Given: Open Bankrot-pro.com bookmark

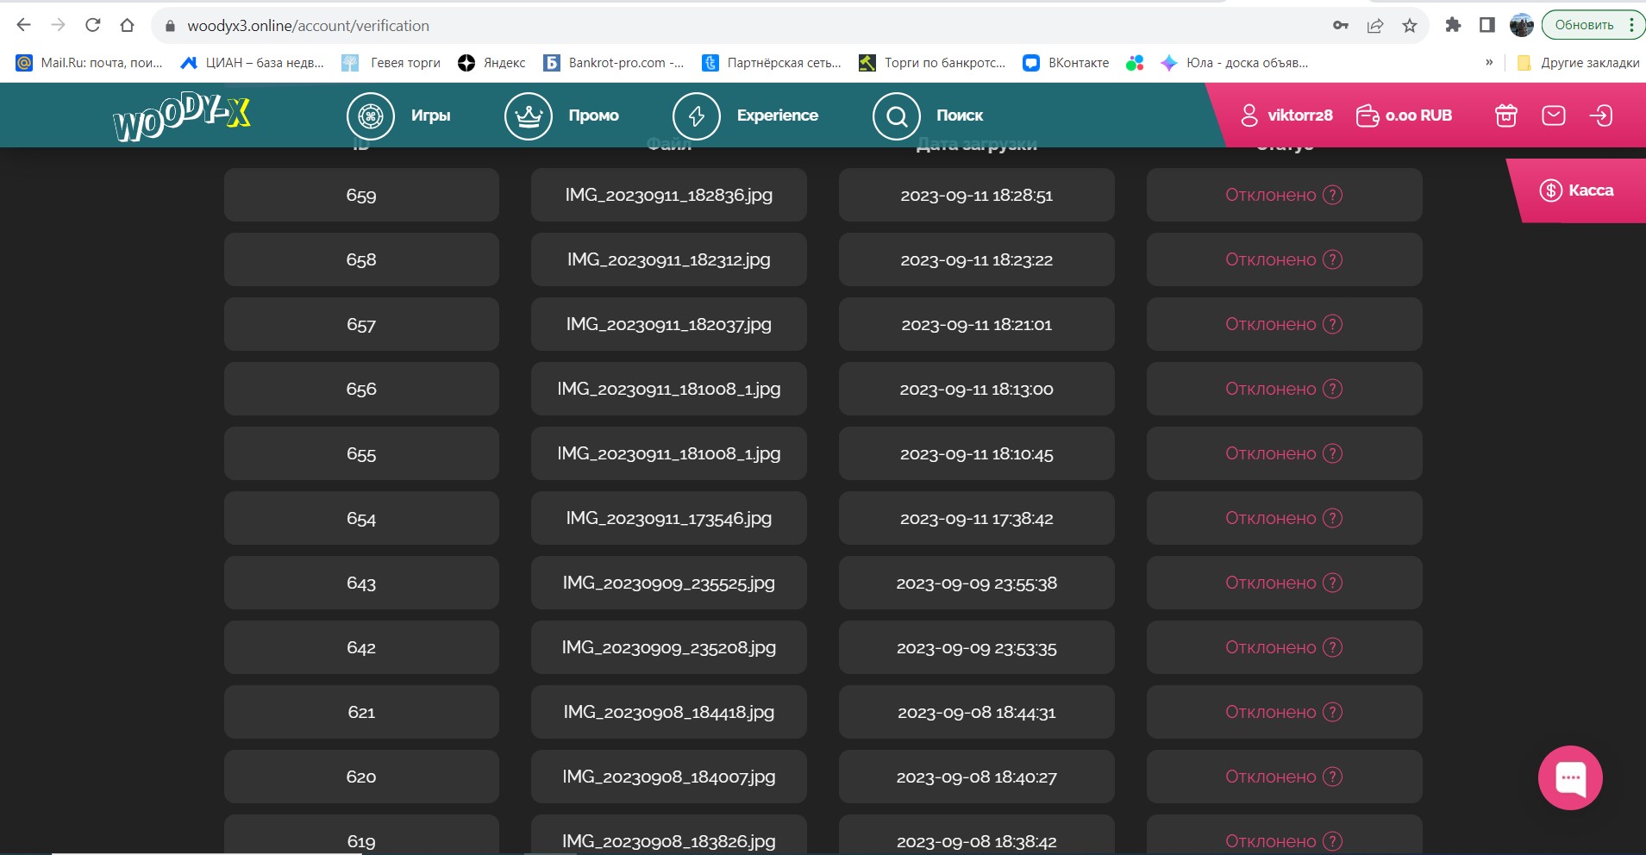Looking at the screenshot, I should pyautogui.click(x=613, y=63).
